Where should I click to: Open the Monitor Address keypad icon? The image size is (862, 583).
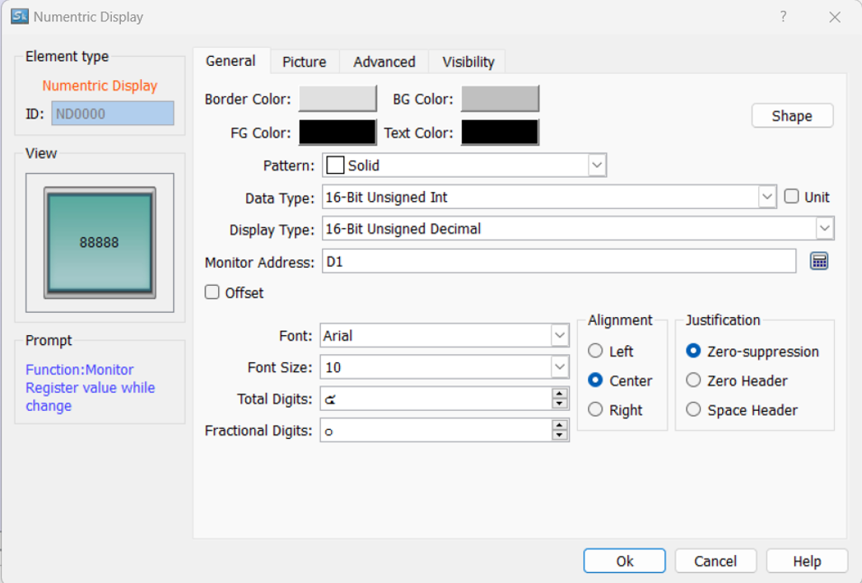[818, 262]
